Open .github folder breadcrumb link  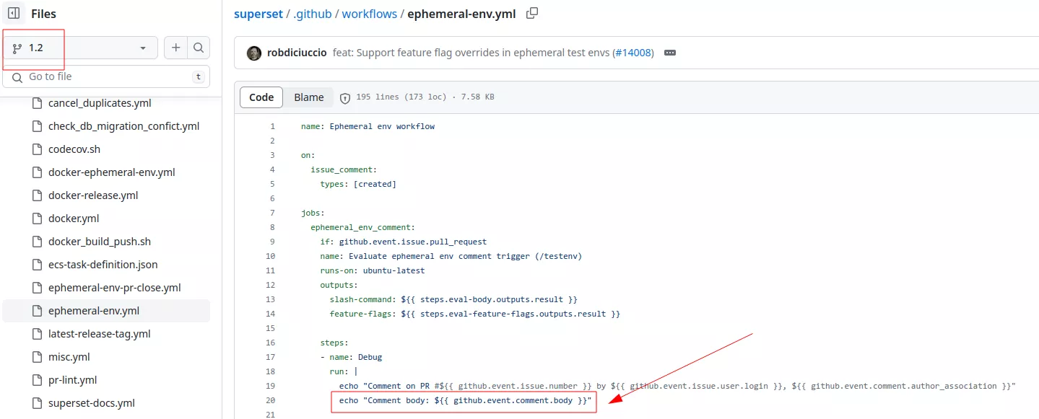(x=313, y=14)
